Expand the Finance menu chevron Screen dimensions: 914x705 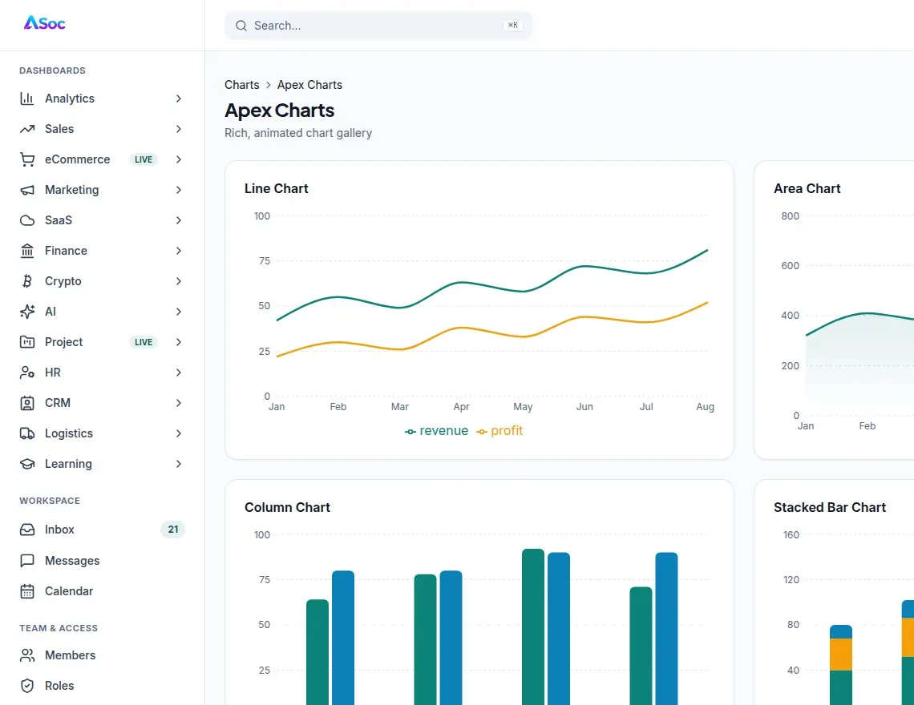click(x=178, y=251)
